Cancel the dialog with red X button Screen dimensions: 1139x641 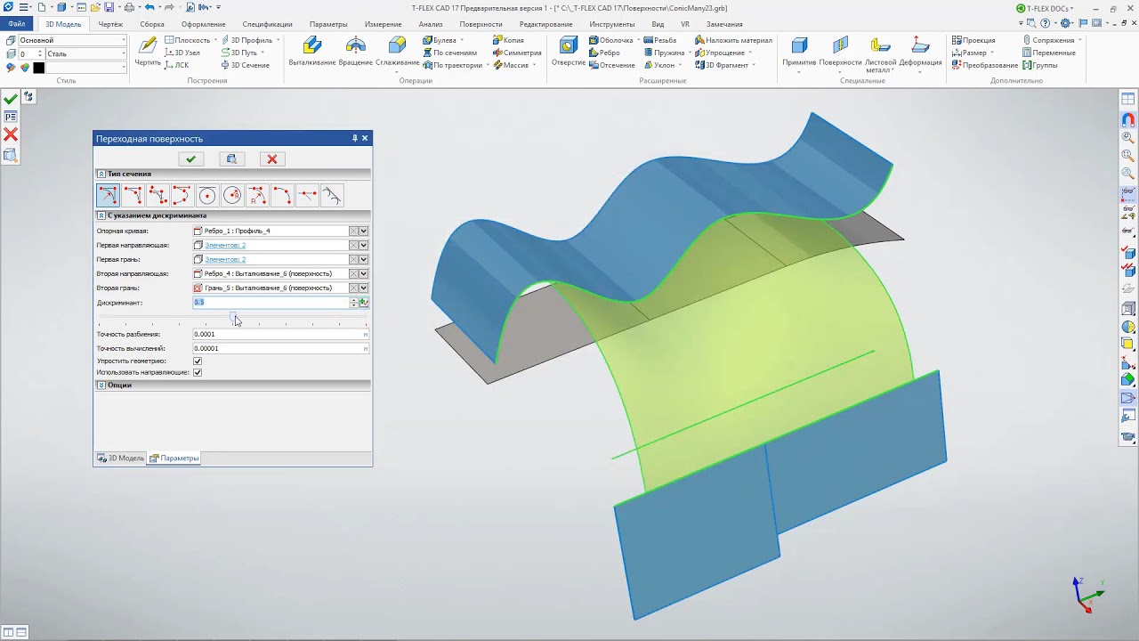(x=272, y=158)
